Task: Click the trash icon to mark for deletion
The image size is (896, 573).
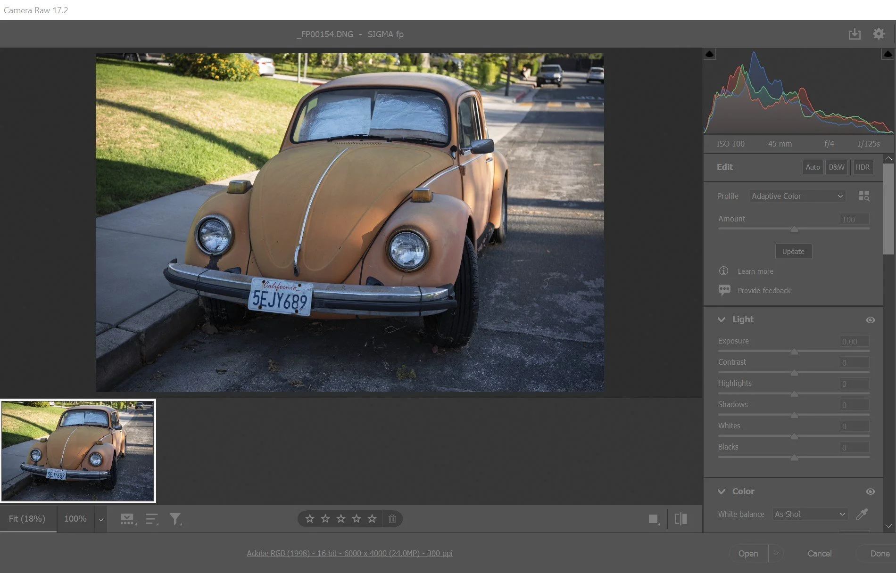Action: click(x=392, y=519)
